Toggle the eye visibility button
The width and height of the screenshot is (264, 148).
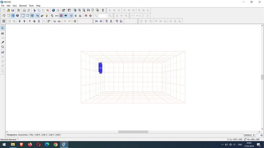point(66,16)
